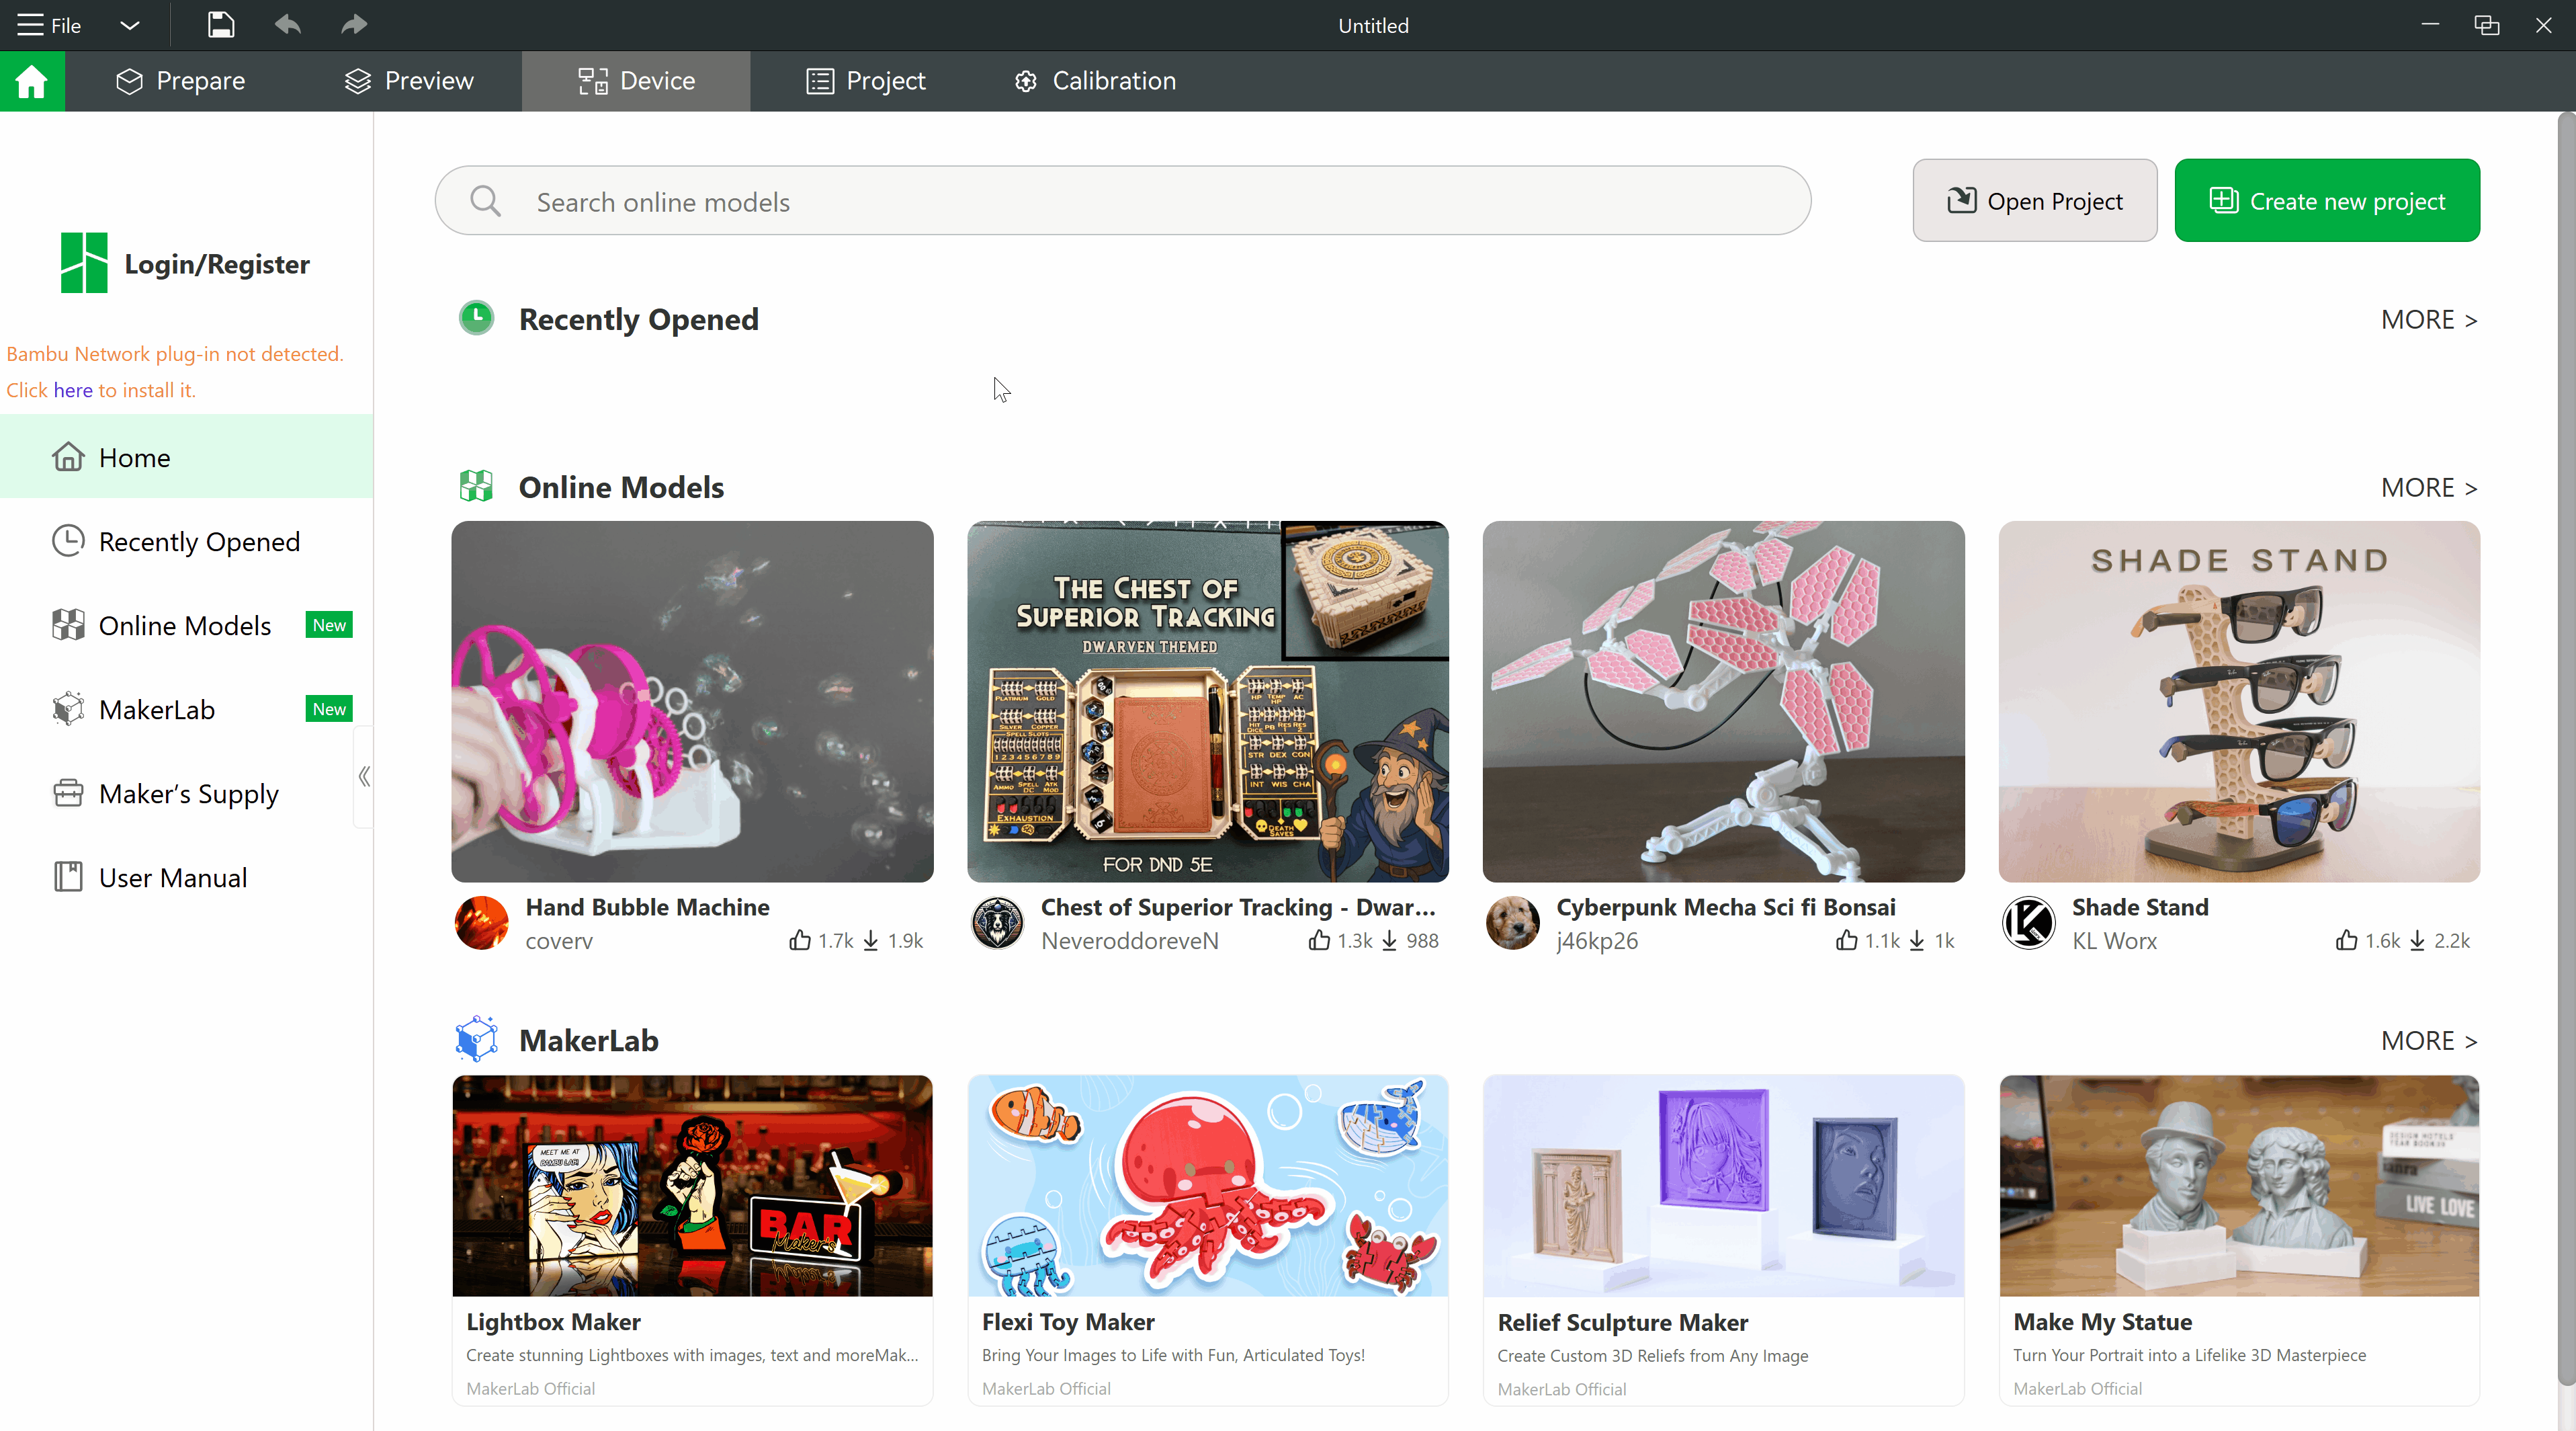The height and width of the screenshot is (1431, 2576).
Task: Click the Open Project button
Action: [2035, 200]
